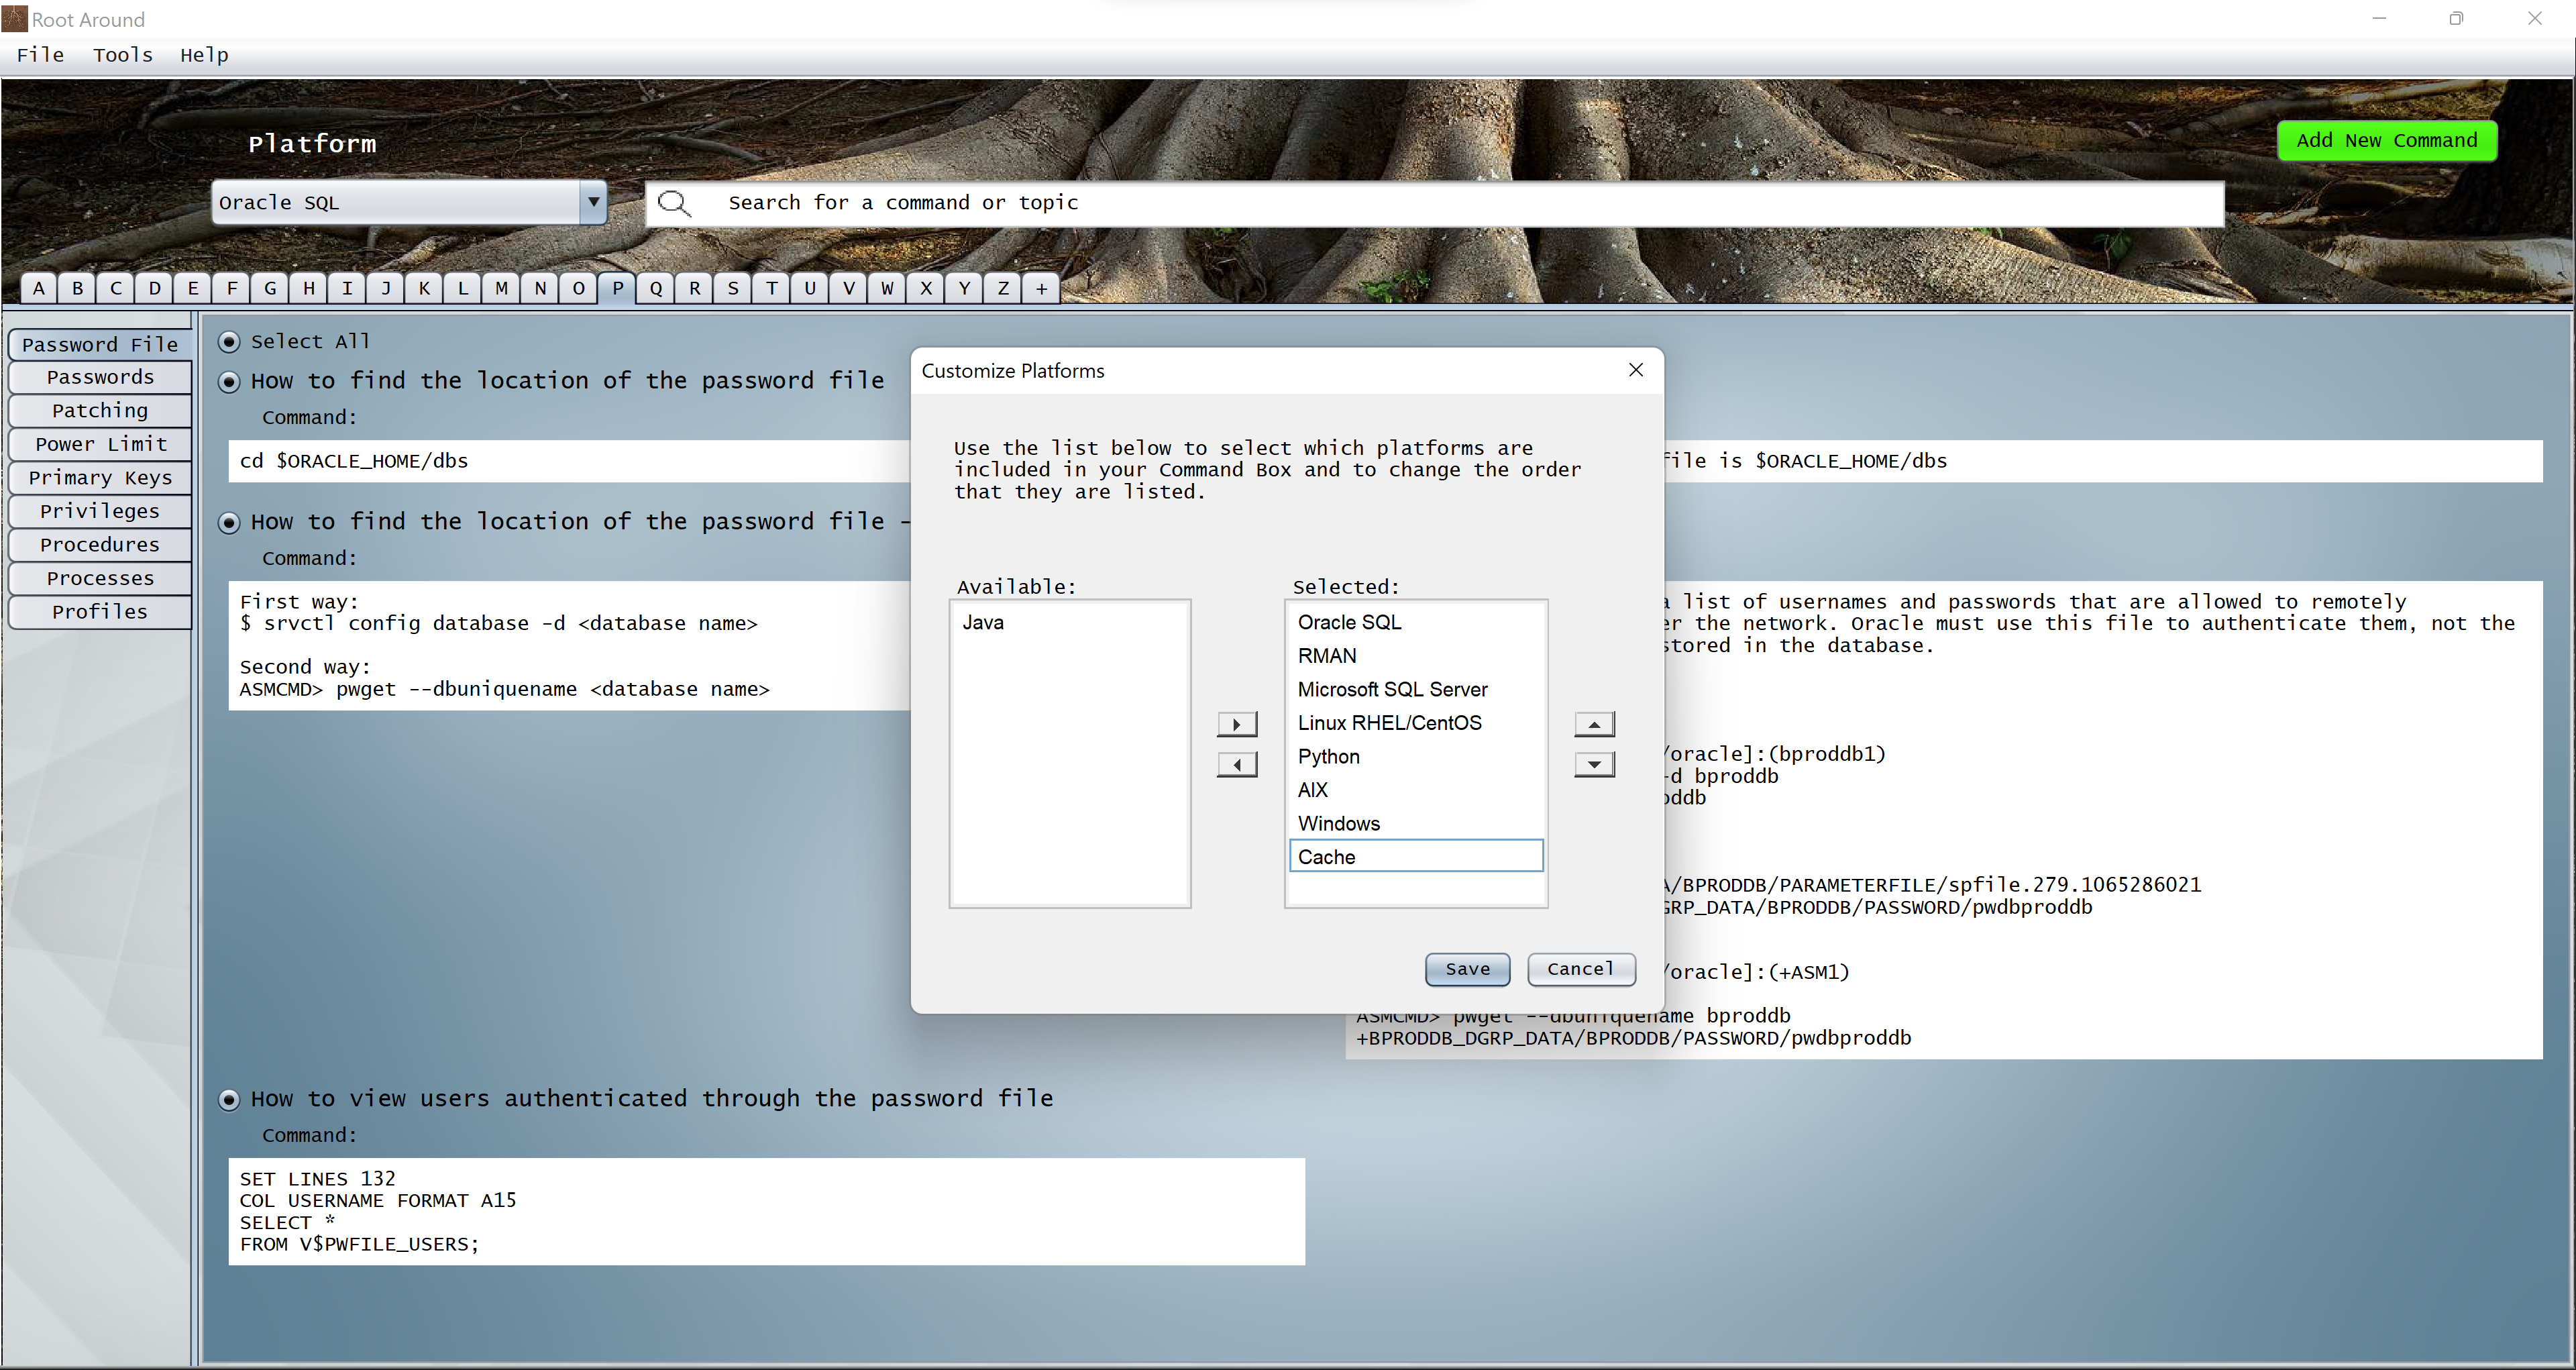Select Python in the Selected list
Viewport: 2576px width, 1370px height.
tap(1416, 757)
